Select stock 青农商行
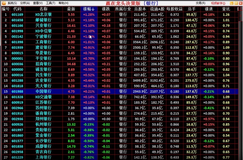The height and width of the screenshot is (160, 243). [x=43, y=152]
